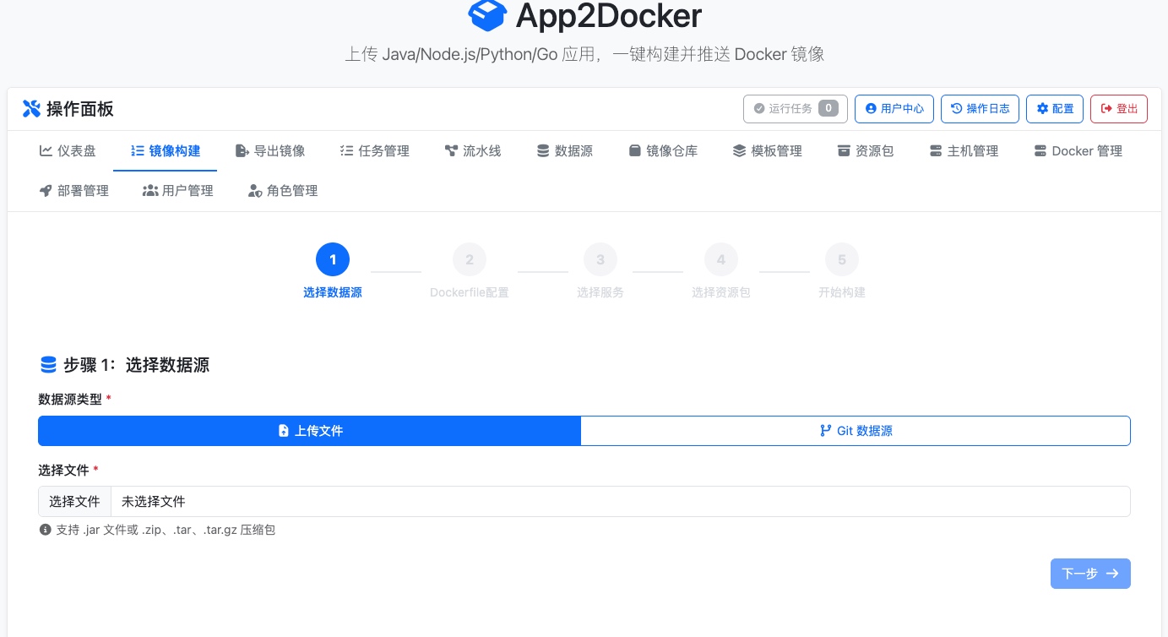Open the 任务管理 tab
The height and width of the screenshot is (637, 1168).
(x=374, y=151)
